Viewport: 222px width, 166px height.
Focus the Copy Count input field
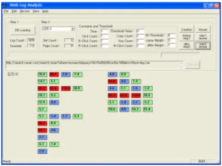click(140, 36)
